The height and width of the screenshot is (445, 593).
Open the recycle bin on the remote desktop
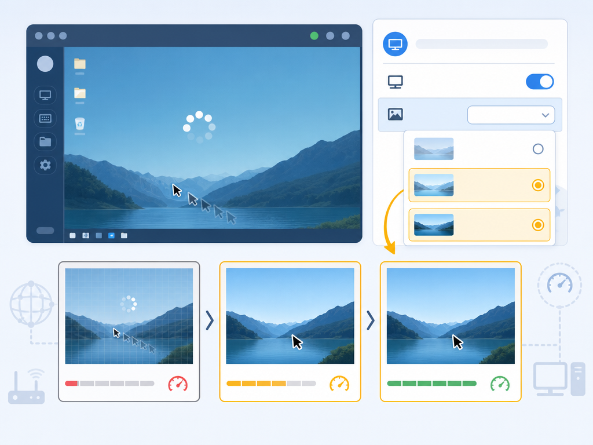[80, 124]
